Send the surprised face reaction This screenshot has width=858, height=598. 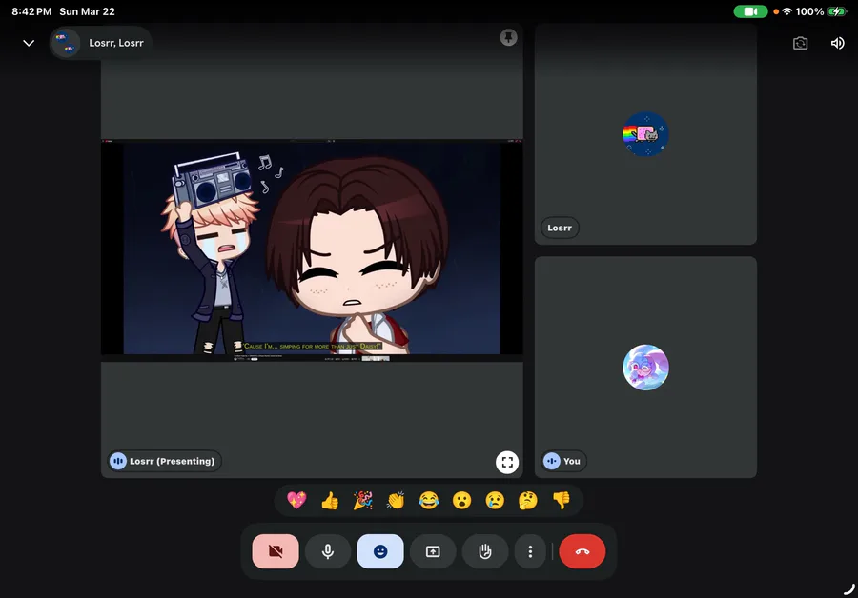point(461,500)
